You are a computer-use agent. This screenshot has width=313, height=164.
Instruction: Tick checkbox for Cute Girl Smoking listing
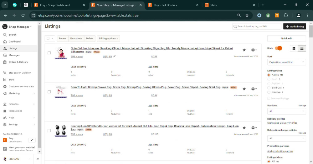coord(49,53)
